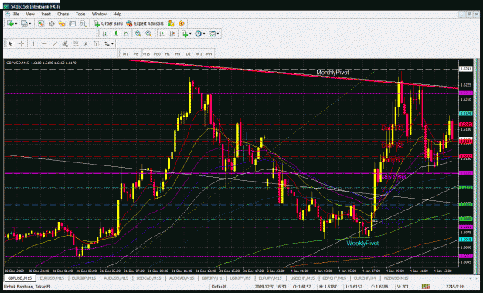This screenshot has width=483, height=293.
Task: Zoom in on the chart
Action: click(138, 33)
